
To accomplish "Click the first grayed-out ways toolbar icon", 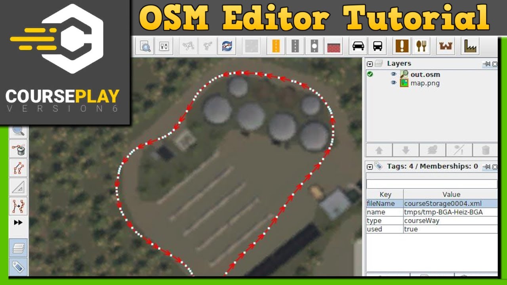I will tap(188, 46).
